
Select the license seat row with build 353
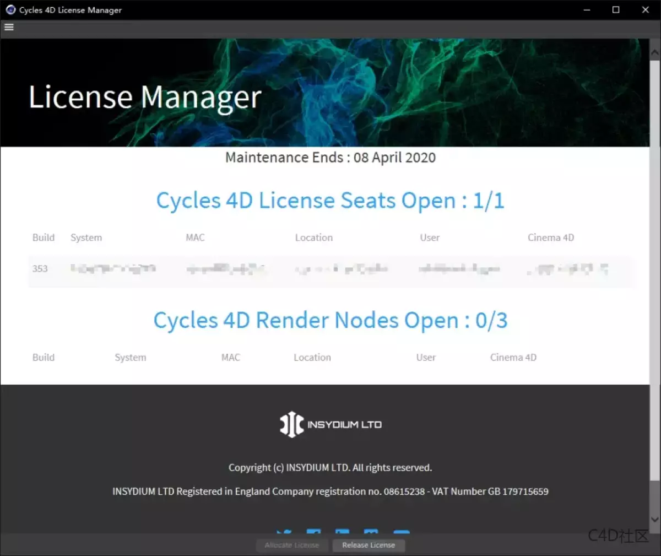[220, 269]
